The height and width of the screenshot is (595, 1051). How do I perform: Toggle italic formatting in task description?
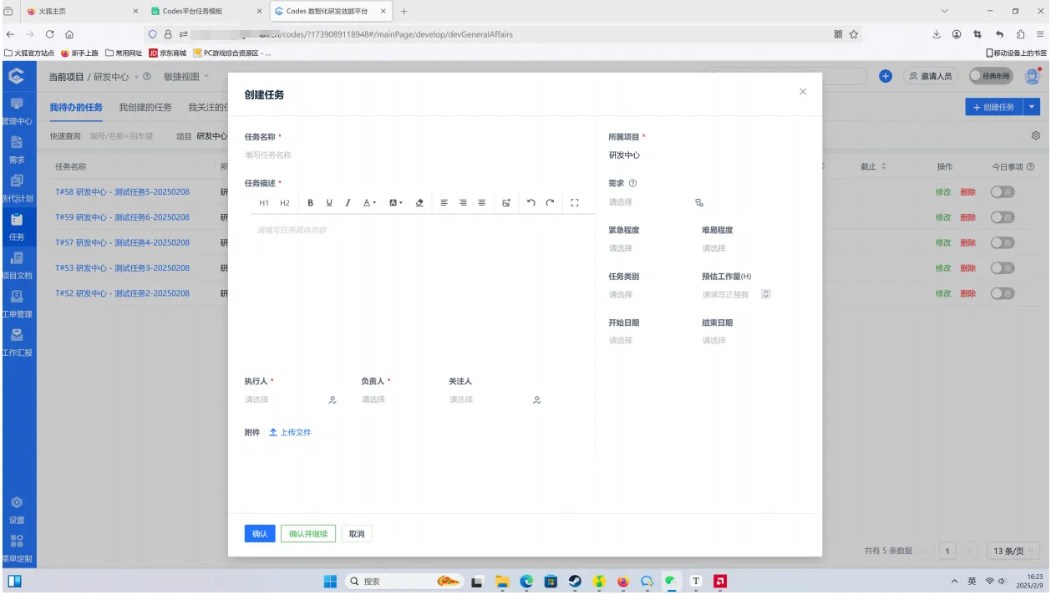click(348, 203)
